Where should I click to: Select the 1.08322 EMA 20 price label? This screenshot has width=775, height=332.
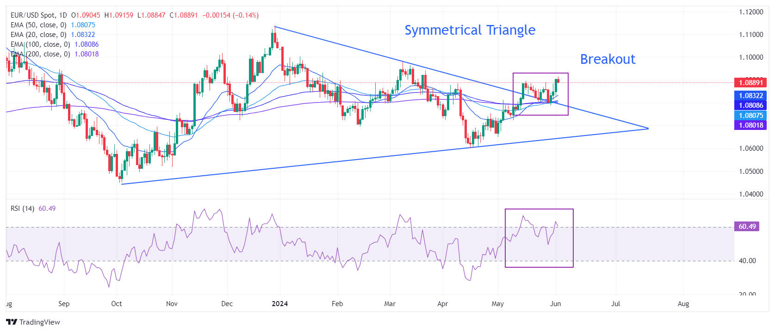(x=750, y=96)
